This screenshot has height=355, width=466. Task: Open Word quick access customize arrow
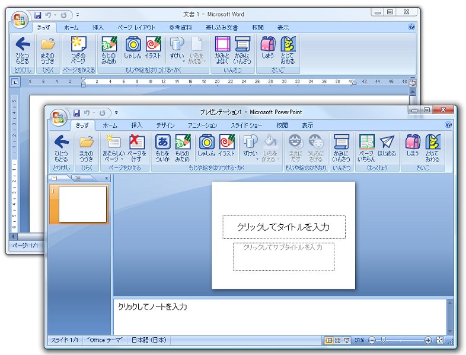tap(78, 15)
